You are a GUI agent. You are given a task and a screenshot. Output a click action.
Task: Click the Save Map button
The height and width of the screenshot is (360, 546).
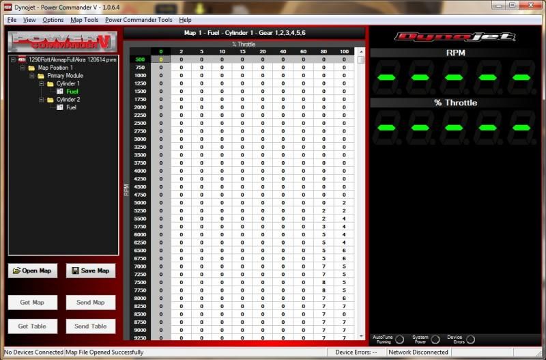pyautogui.click(x=91, y=271)
